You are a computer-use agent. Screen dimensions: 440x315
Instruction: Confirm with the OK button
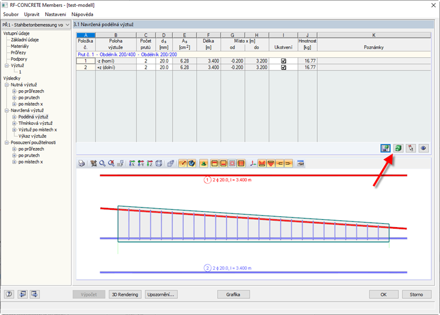pyautogui.click(x=384, y=295)
